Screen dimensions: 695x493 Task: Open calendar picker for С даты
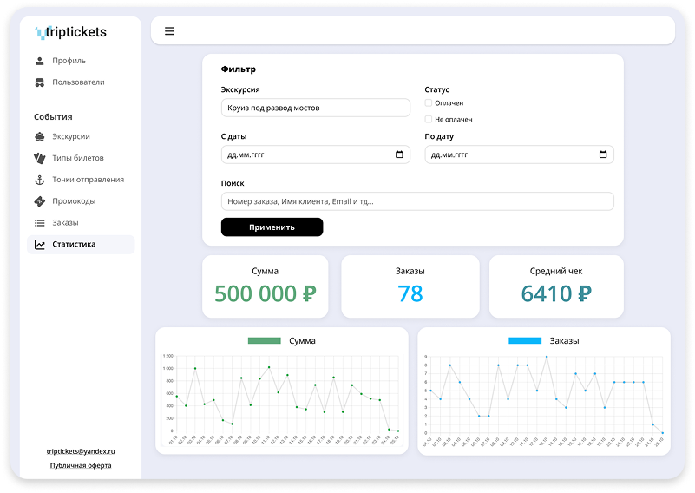click(x=399, y=154)
